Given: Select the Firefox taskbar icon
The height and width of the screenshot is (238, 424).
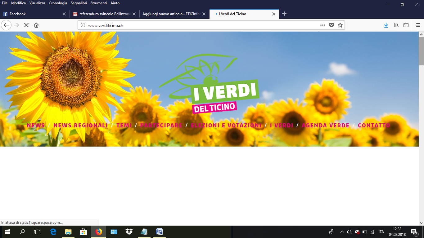Looking at the screenshot, I should coord(99,232).
